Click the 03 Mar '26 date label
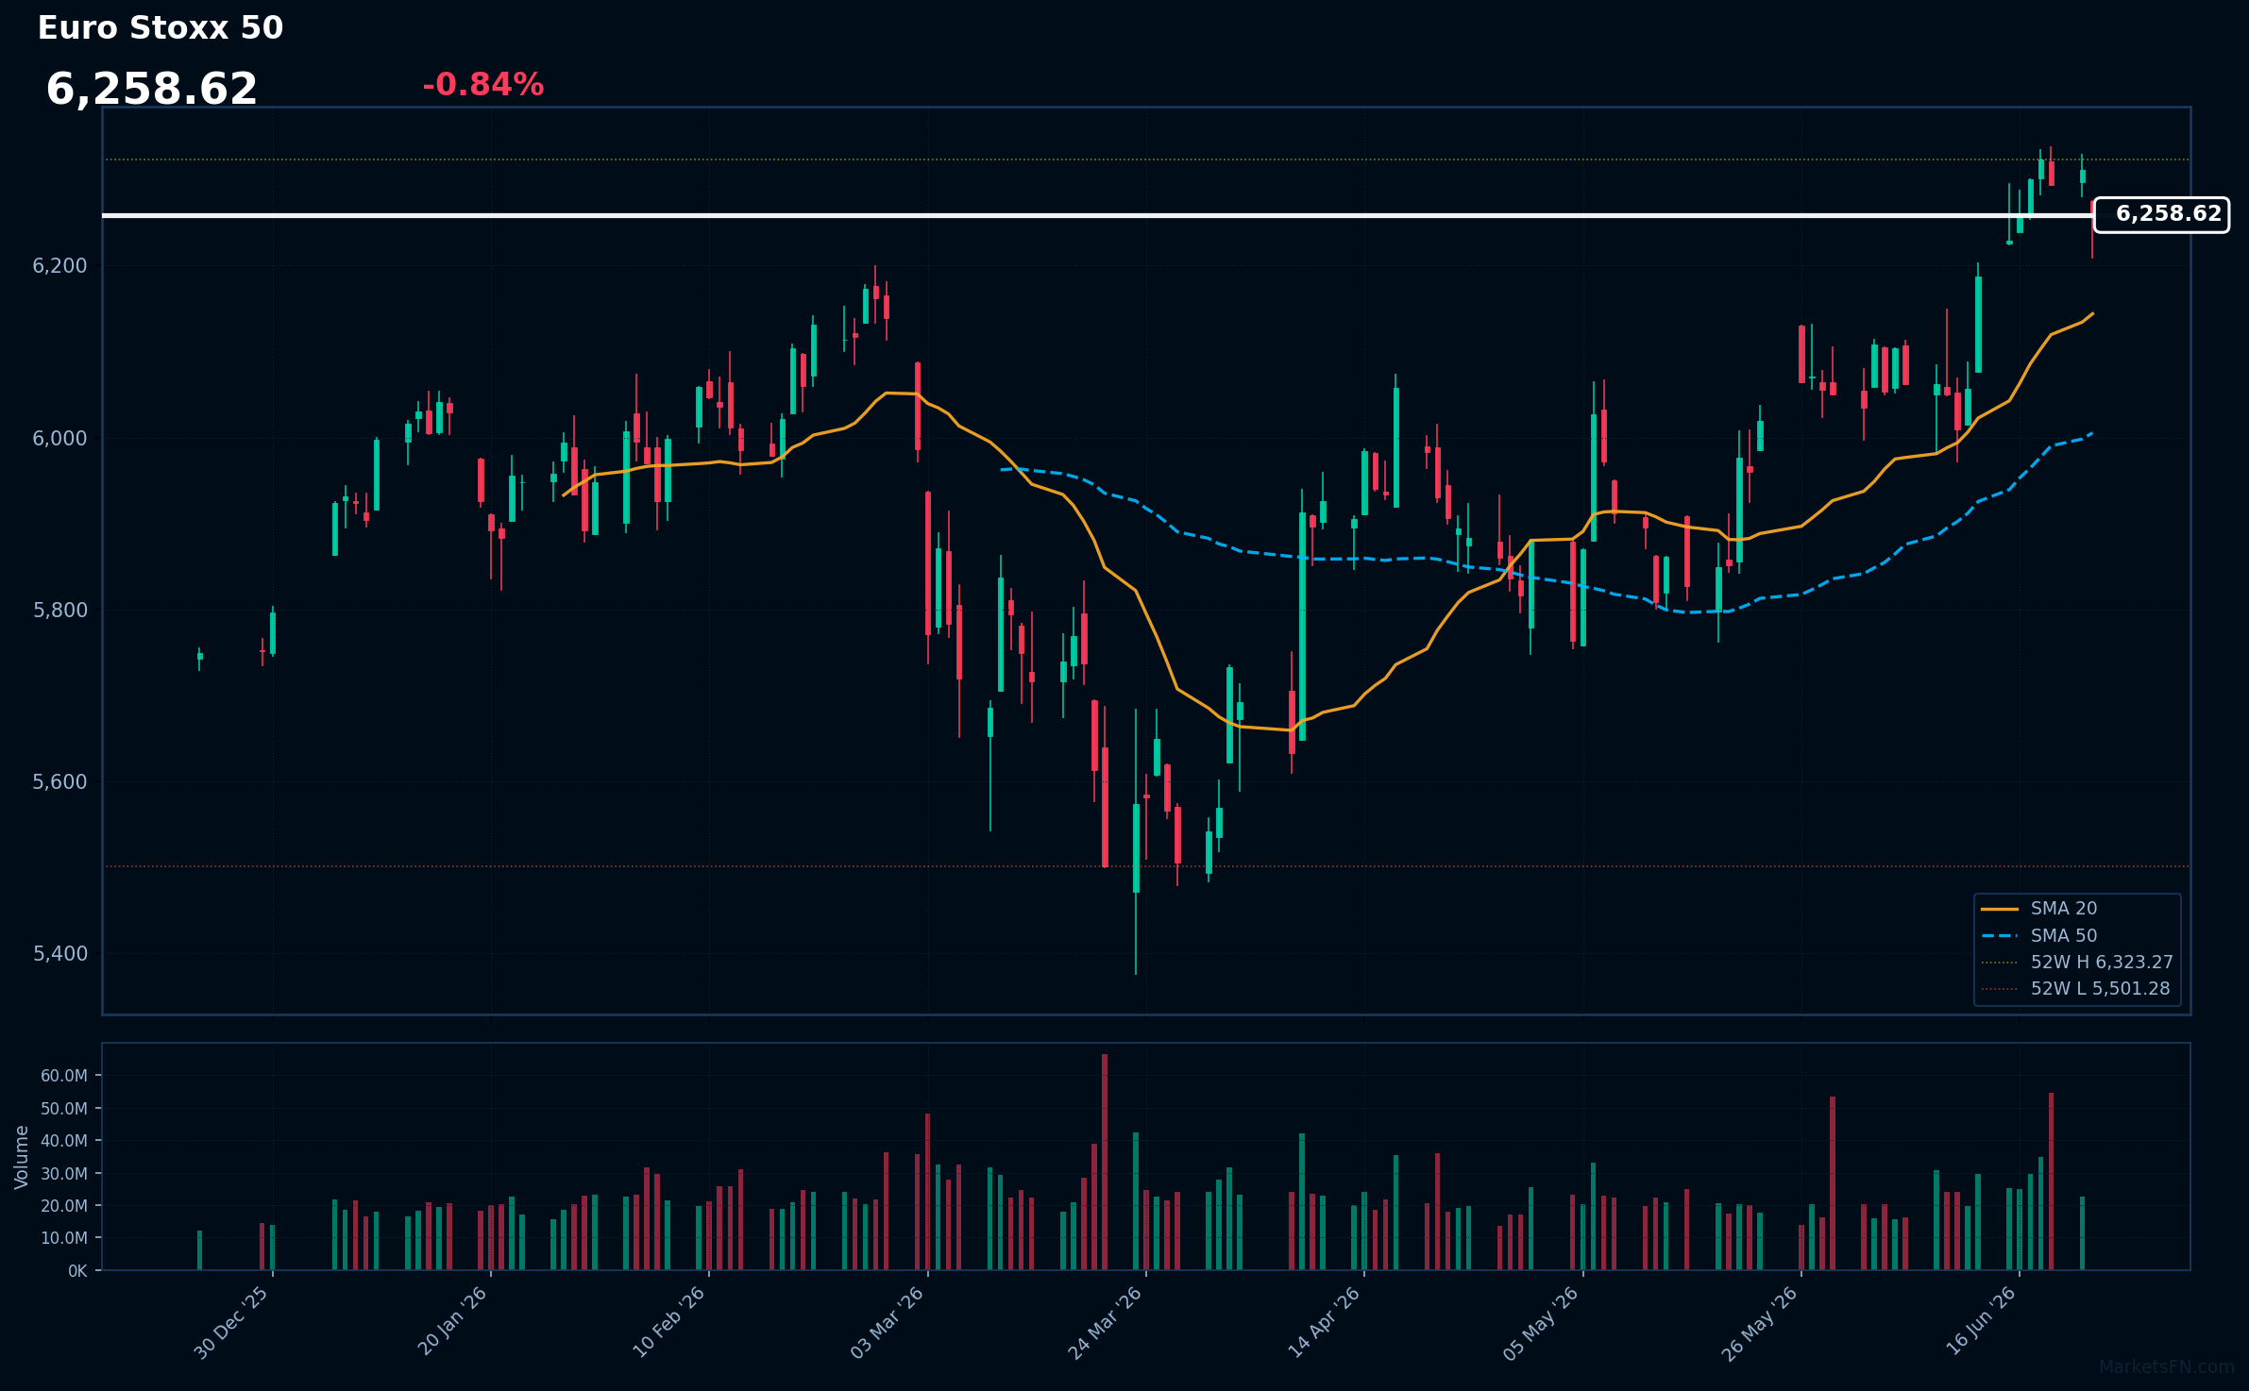Viewport: 2249px width, 1391px height. pos(888,1322)
